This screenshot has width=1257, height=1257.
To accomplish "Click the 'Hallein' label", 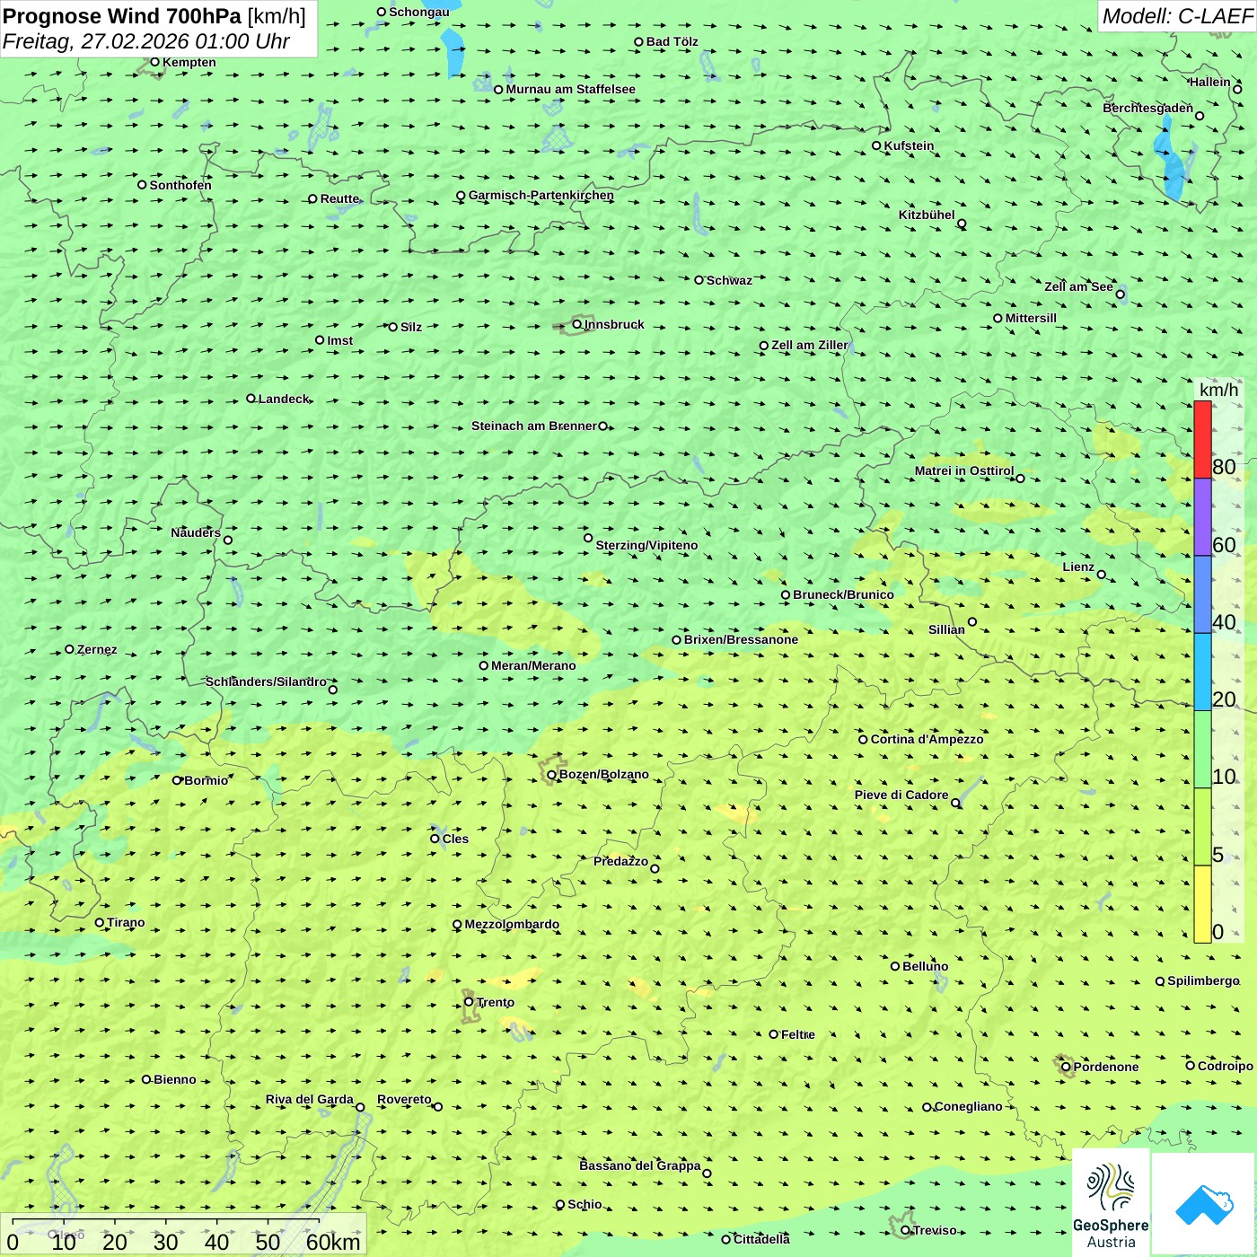I will tap(1210, 82).
